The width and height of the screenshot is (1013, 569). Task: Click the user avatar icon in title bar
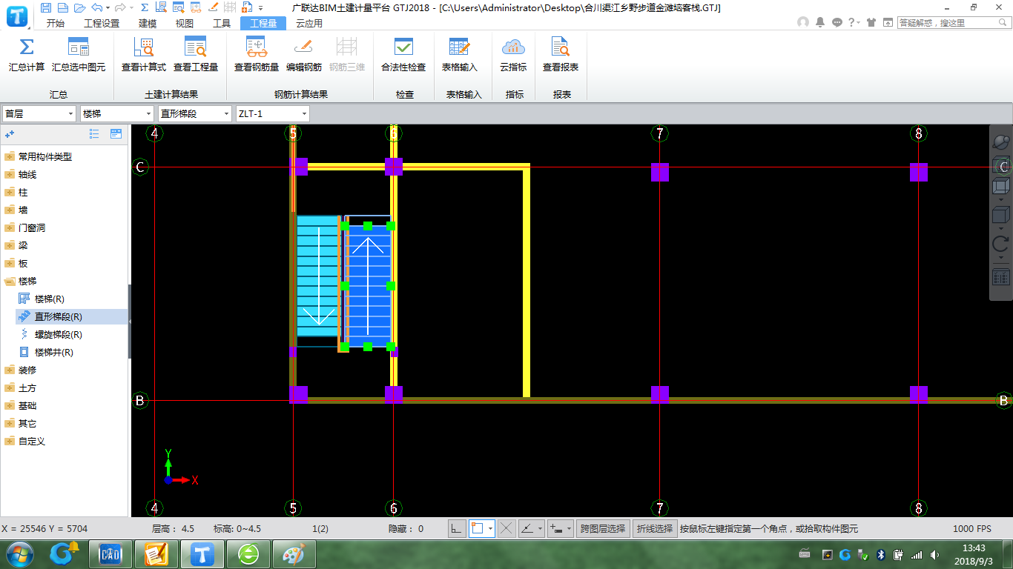pyautogui.click(x=803, y=22)
